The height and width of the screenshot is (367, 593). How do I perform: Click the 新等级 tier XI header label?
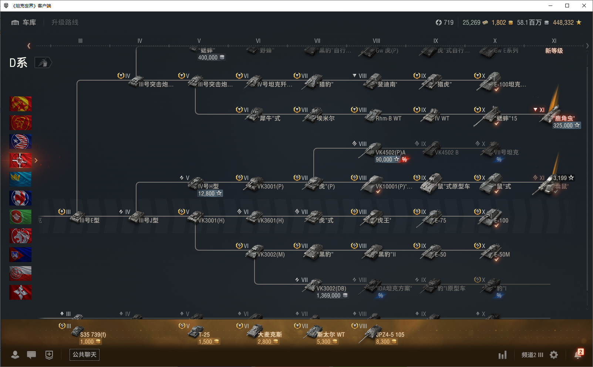click(x=554, y=51)
